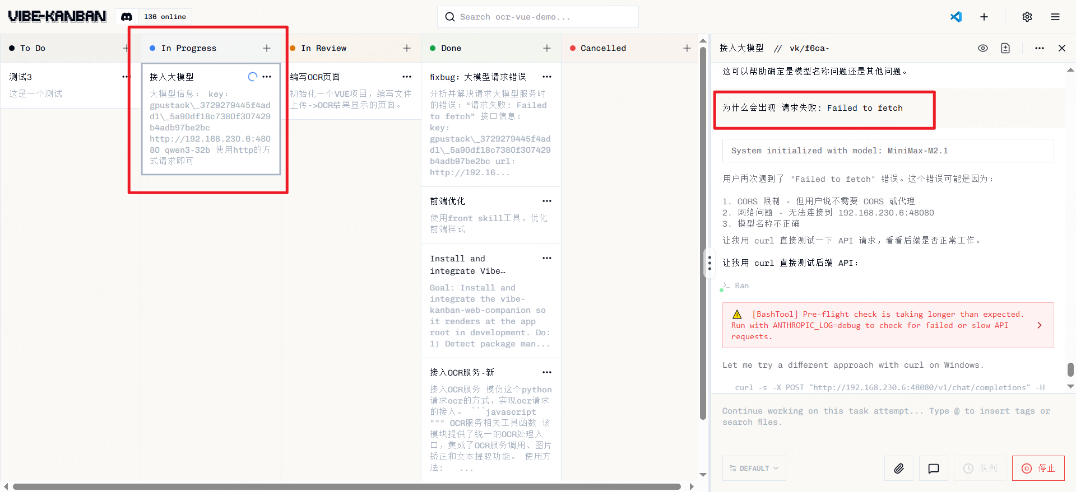Click board scroll down arrow
The height and width of the screenshot is (492, 1076).
(703, 475)
